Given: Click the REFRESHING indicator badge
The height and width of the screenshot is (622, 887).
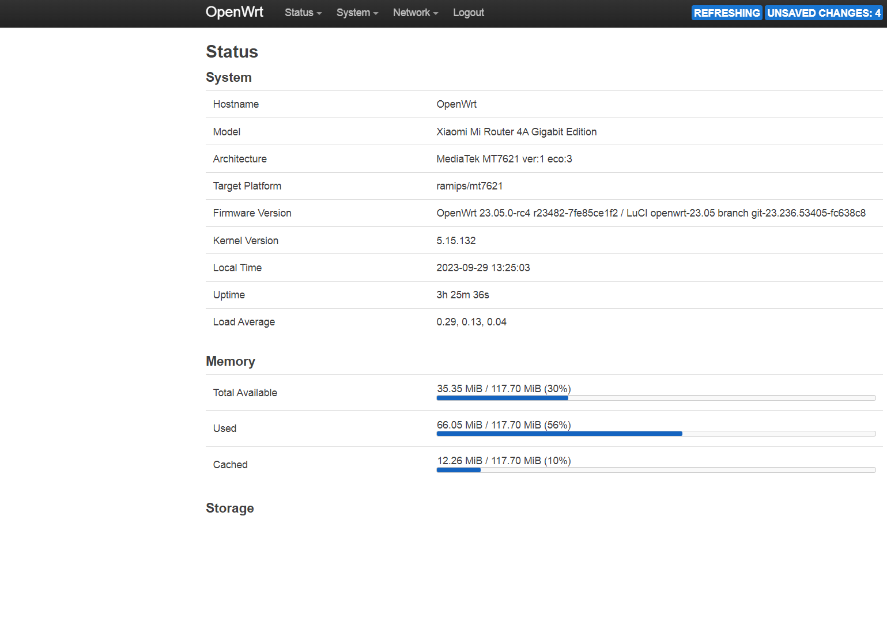Looking at the screenshot, I should tap(727, 13).
